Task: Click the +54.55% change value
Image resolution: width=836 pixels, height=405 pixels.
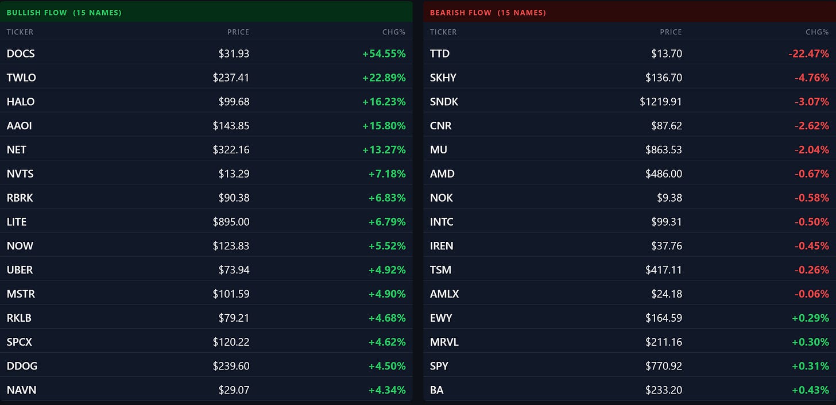Action: coord(384,53)
